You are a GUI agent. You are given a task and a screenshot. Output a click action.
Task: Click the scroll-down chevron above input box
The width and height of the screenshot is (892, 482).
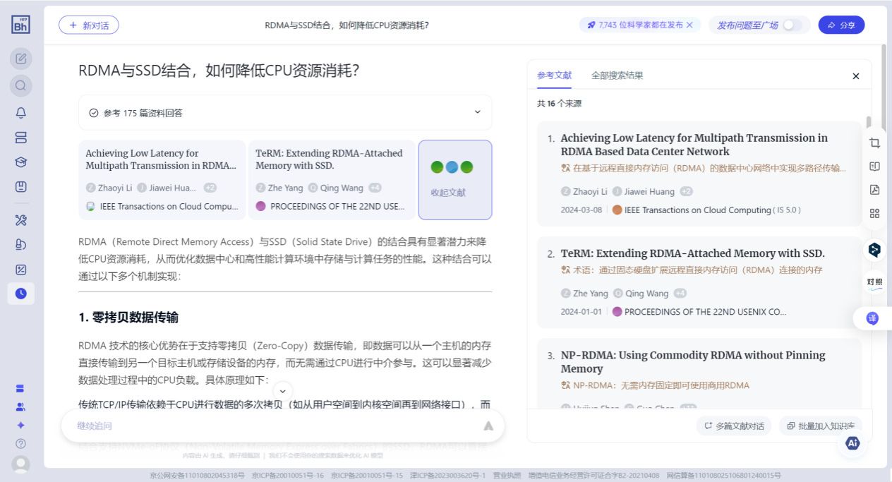282,391
